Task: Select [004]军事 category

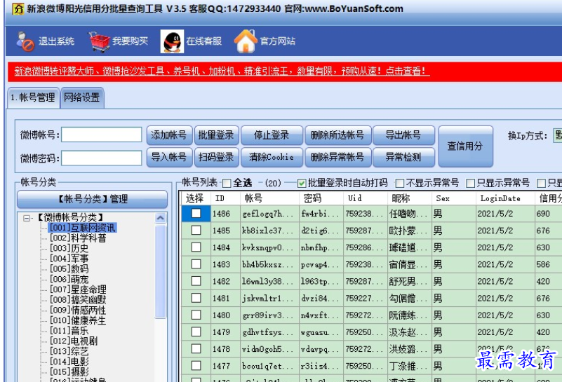Action: [69, 259]
